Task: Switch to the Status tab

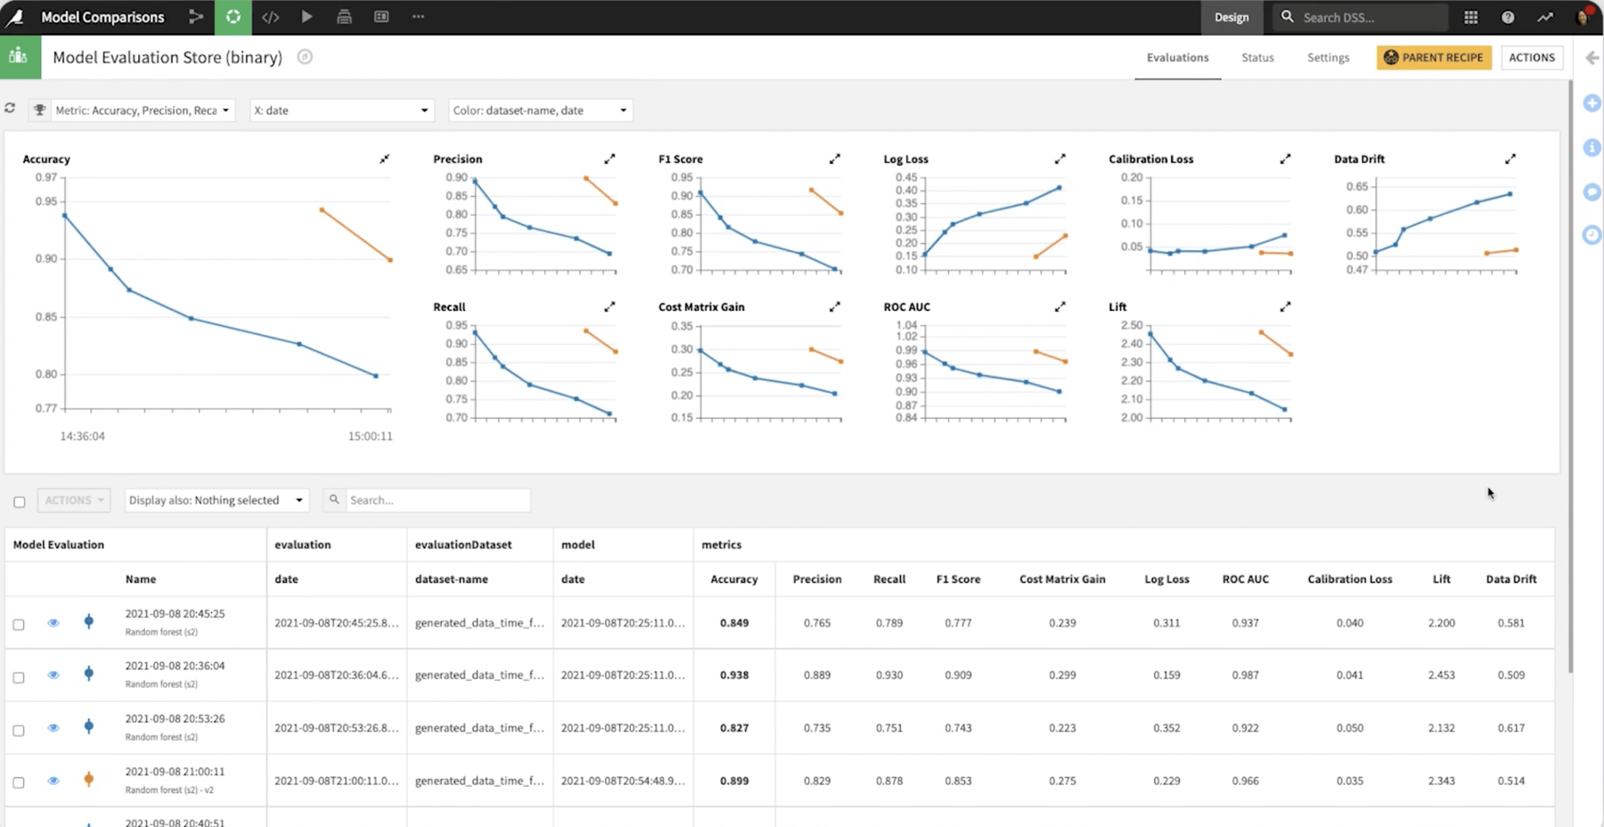Action: (x=1257, y=57)
